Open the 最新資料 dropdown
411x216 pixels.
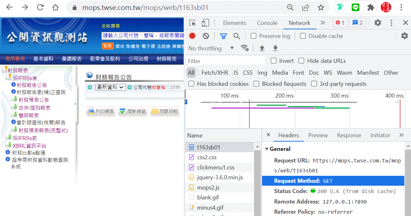pyautogui.click(x=110, y=87)
